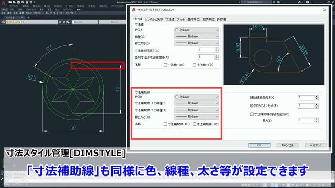Click the layer properties manager icon

[x=3, y=22]
